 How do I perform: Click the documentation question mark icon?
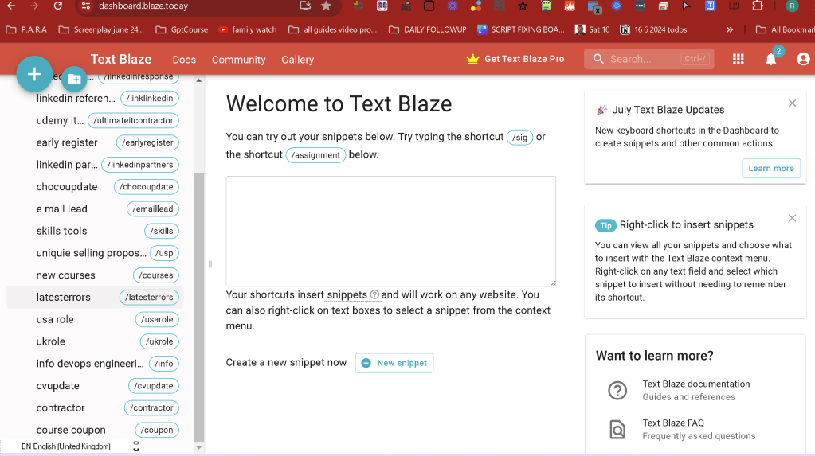(617, 390)
